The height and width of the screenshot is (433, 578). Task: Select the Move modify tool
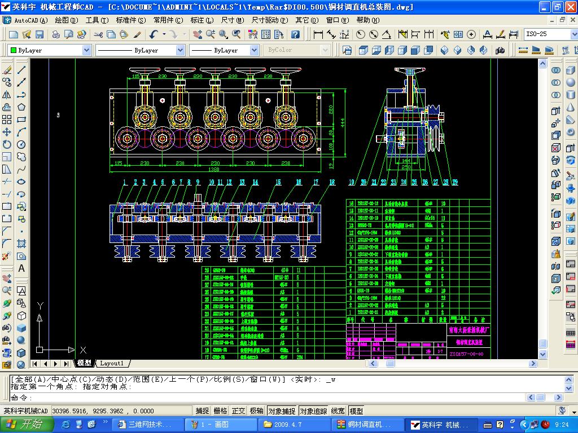click(x=7, y=132)
